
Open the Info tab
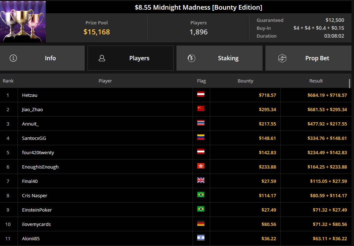coord(42,58)
